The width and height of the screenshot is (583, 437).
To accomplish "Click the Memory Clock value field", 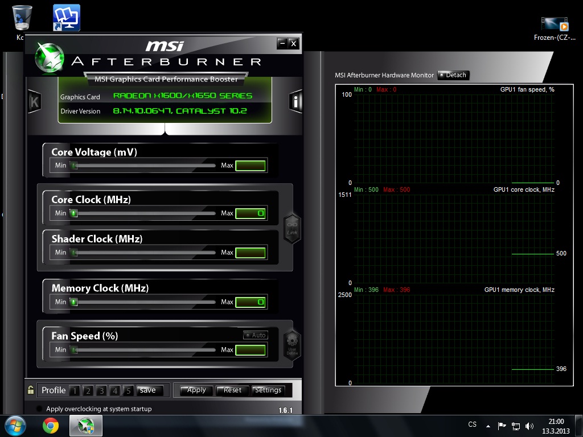I will click(x=251, y=302).
